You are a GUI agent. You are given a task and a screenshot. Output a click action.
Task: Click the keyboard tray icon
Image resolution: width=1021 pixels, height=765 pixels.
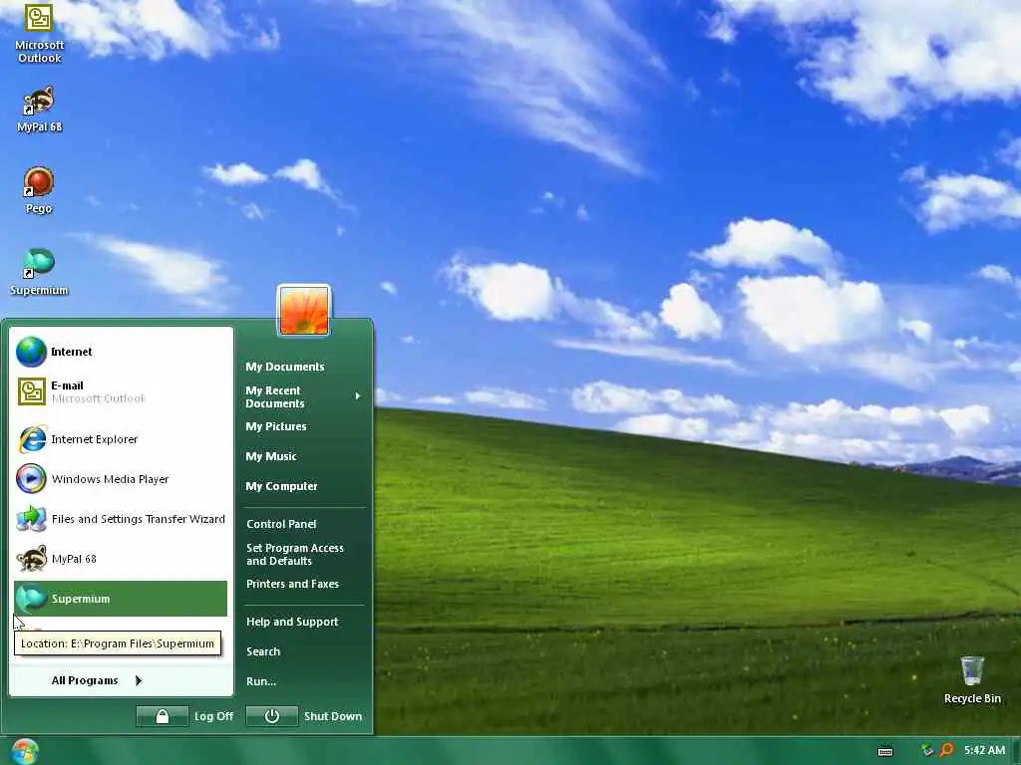click(x=885, y=751)
